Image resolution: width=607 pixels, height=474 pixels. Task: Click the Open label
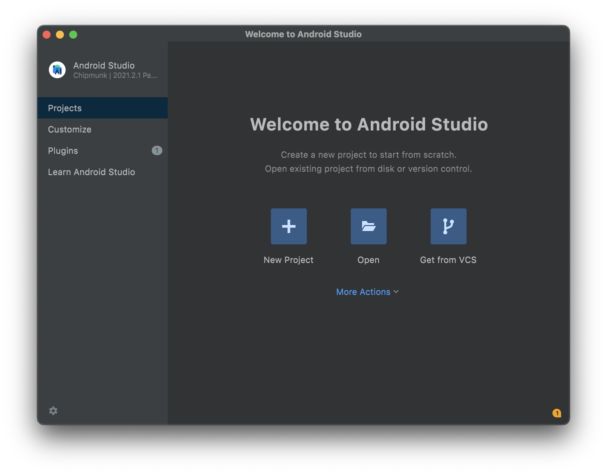click(368, 260)
